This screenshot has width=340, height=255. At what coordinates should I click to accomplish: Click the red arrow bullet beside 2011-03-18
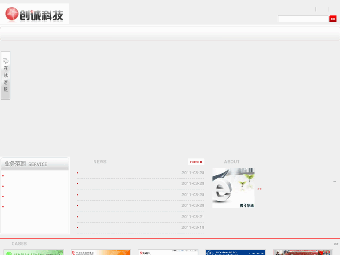77,228
